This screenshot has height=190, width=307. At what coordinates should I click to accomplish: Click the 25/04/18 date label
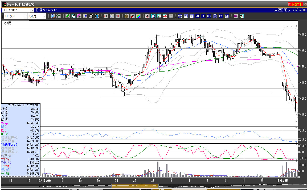pyautogui.click(x=299, y=10)
